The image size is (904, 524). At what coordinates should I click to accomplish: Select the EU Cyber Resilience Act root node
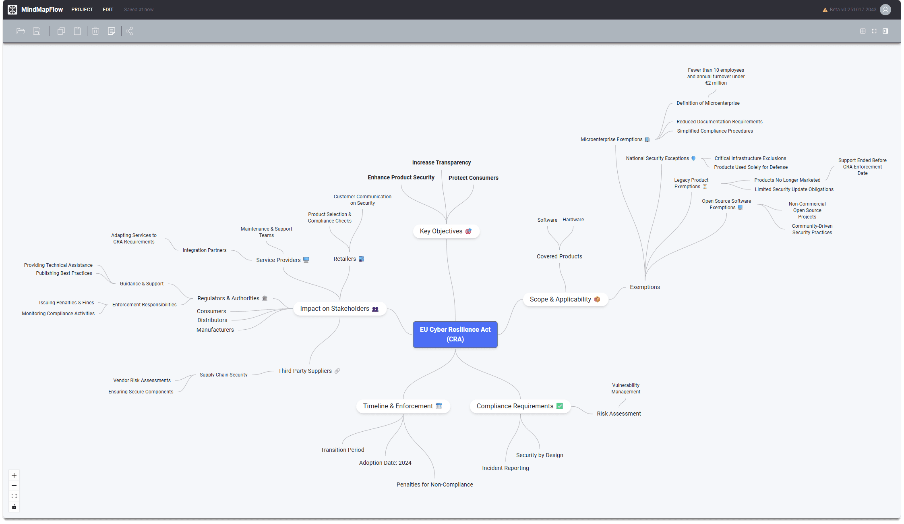[x=455, y=334]
